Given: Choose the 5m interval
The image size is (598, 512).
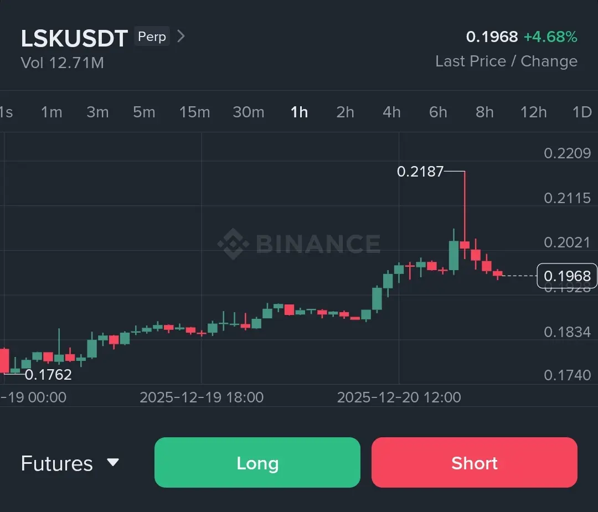Looking at the screenshot, I should (144, 112).
